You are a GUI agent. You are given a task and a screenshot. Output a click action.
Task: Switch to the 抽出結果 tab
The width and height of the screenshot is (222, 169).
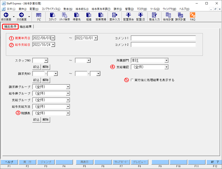[x=26, y=27]
